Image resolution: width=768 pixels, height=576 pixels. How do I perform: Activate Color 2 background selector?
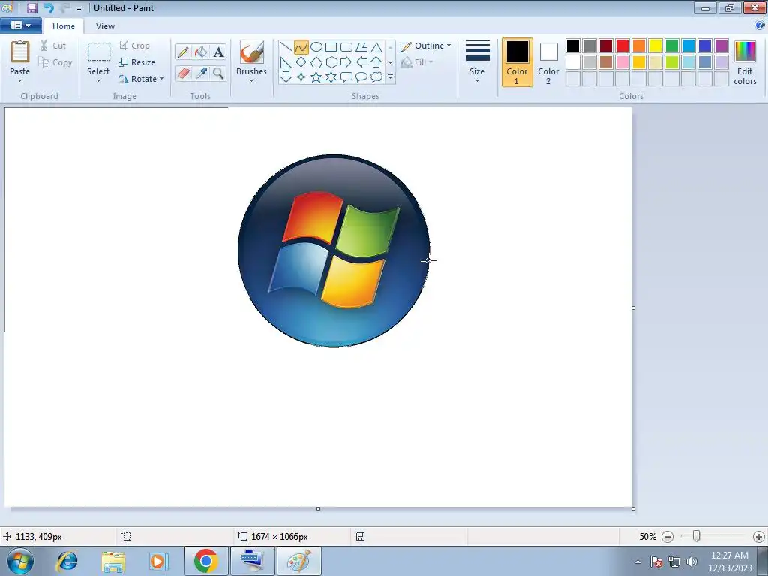[x=548, y=62]
